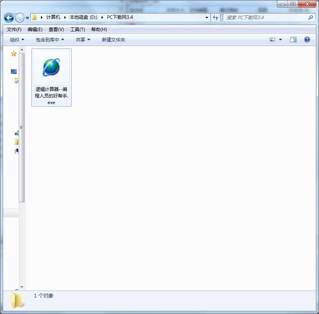Viewport: 319px width, 314px height.
Task: Click the folder icon in address bar
Action: coord(35,17)
